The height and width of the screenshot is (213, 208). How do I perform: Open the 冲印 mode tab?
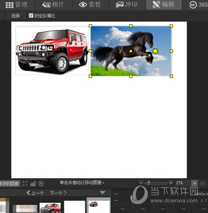coord(127,5)
